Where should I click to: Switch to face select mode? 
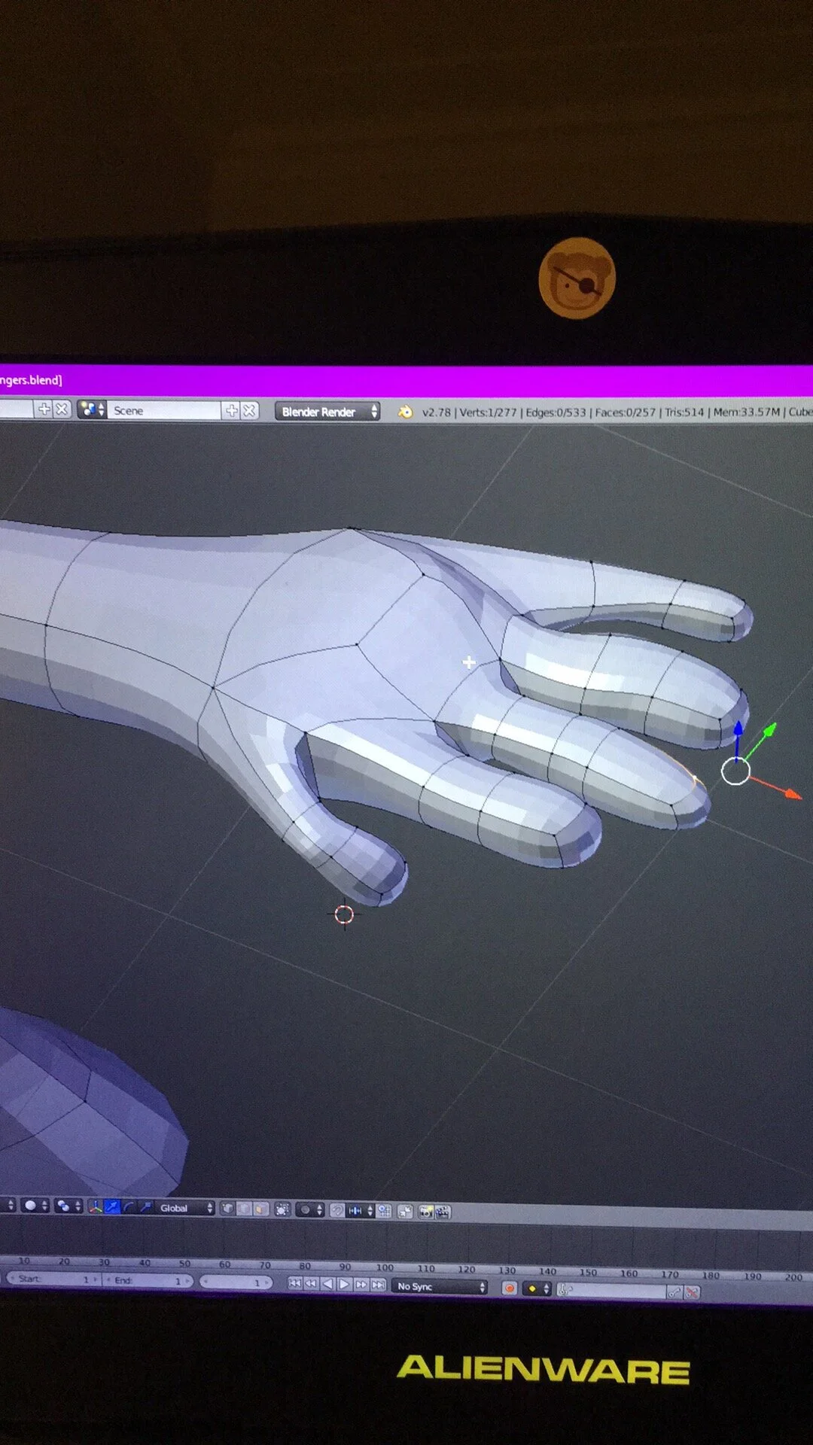coord(260,1209)
